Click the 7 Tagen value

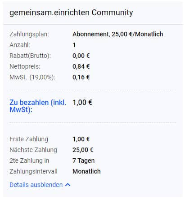tap(84, 161)
